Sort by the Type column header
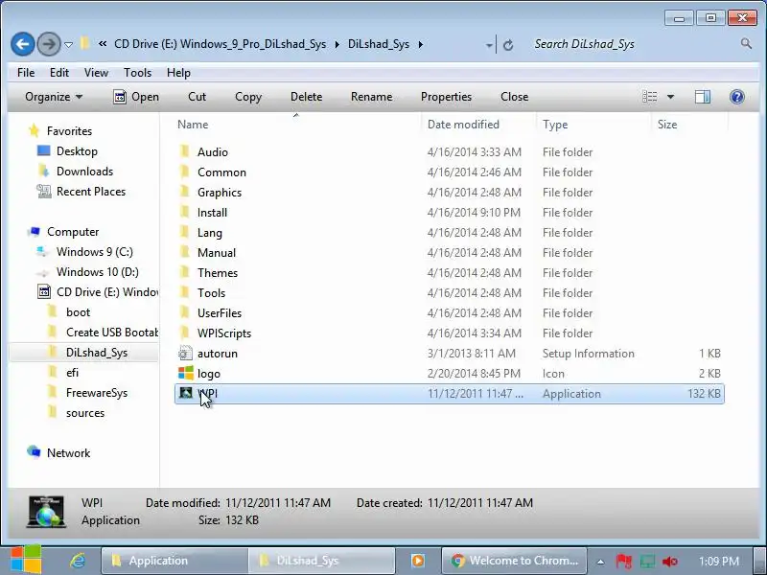The image size is (767, 575). (555, 125)
